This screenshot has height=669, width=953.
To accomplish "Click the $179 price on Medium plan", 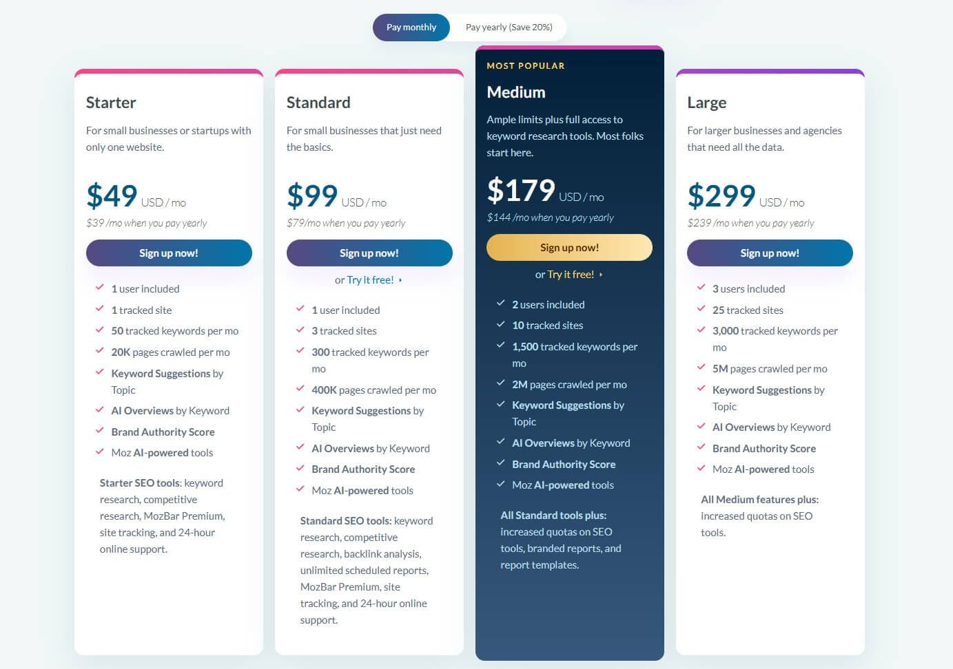I will [x=522, y=191].
